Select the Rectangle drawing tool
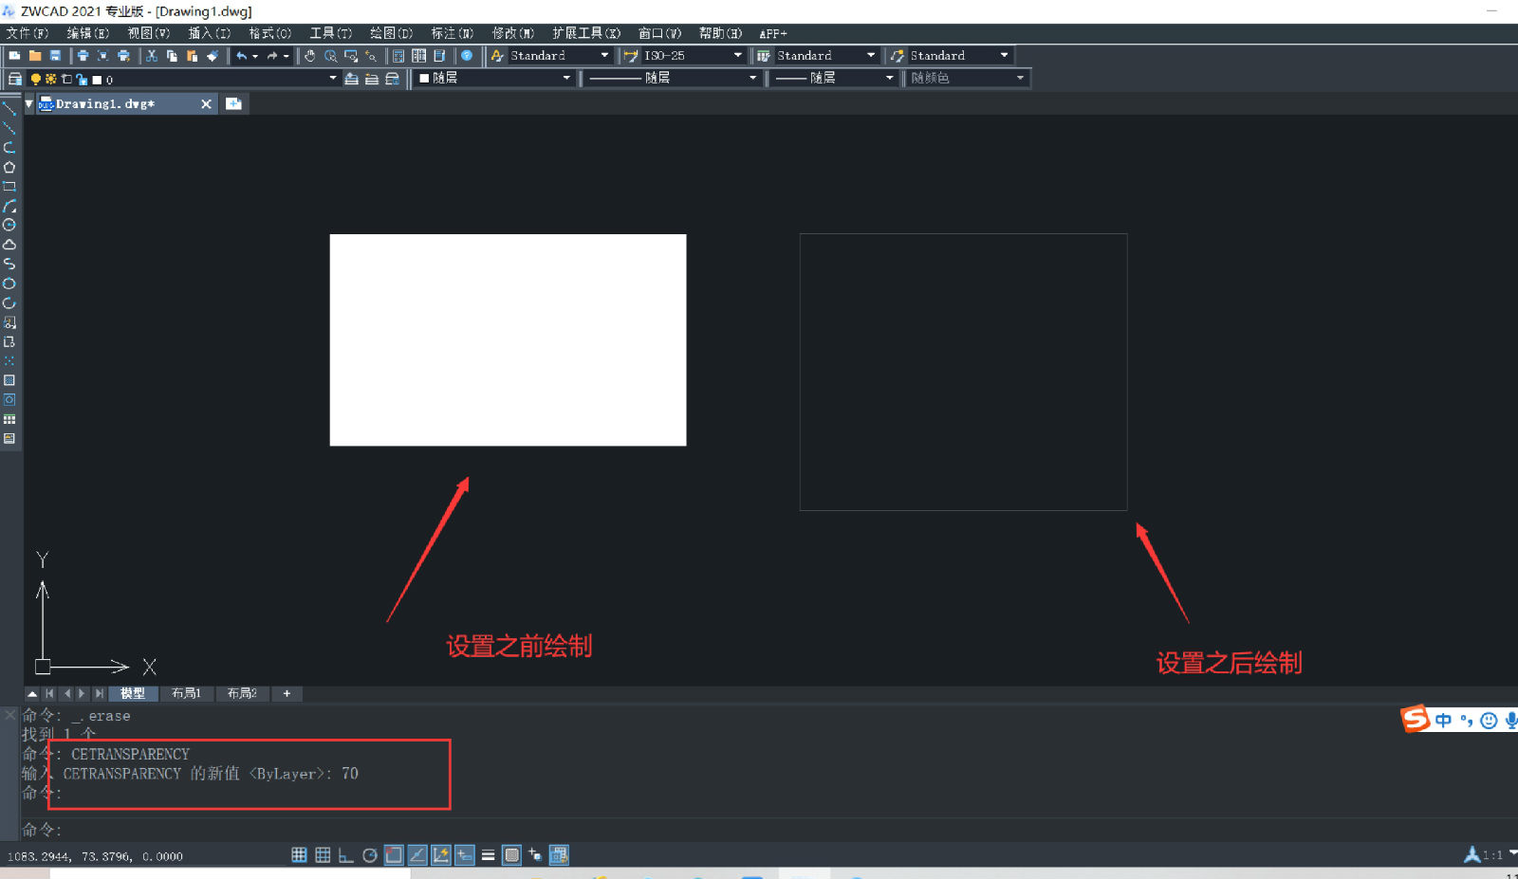 (10, 186)
